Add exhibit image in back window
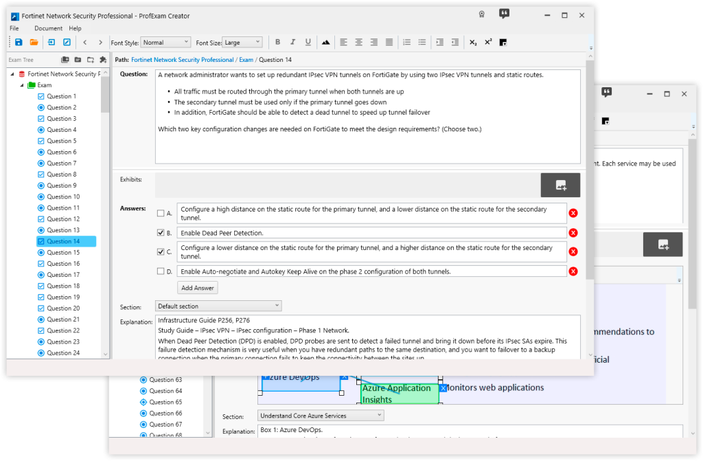This screenshot has width=703, height=461. [x=662, y=244]
